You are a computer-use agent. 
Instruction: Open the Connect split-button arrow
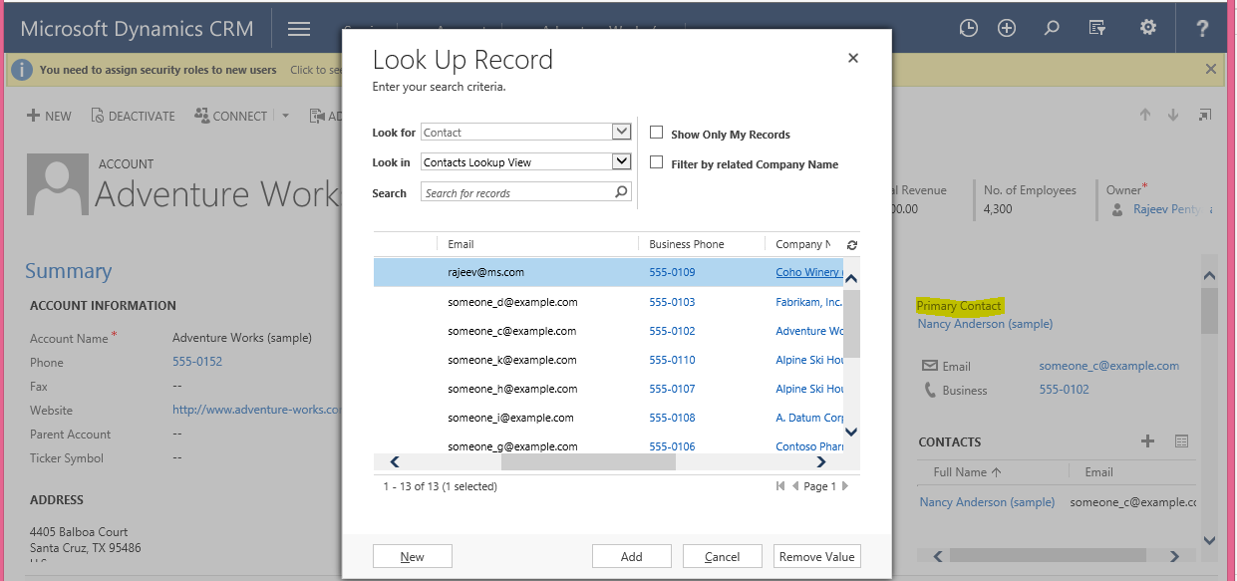(285, 116)
